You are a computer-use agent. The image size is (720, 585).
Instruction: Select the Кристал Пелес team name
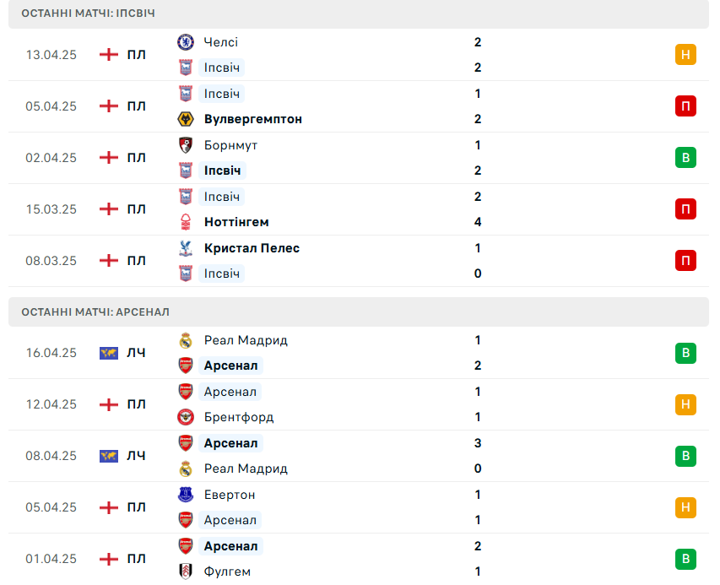[x=252, y=248]
